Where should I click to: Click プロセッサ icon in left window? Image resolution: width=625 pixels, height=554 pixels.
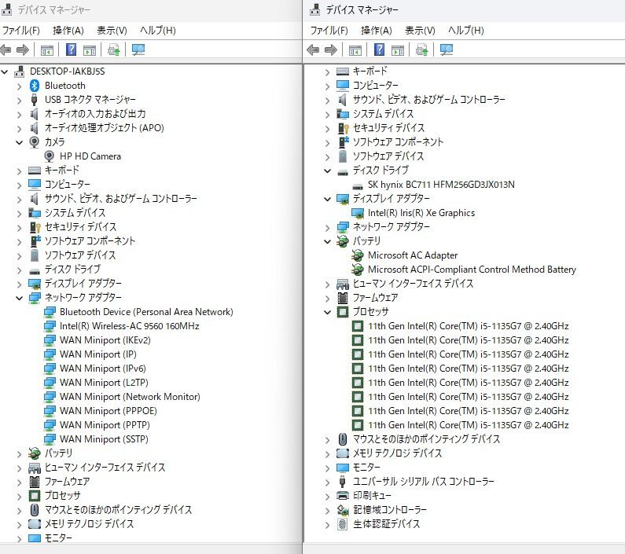click(x=35, y=495)
